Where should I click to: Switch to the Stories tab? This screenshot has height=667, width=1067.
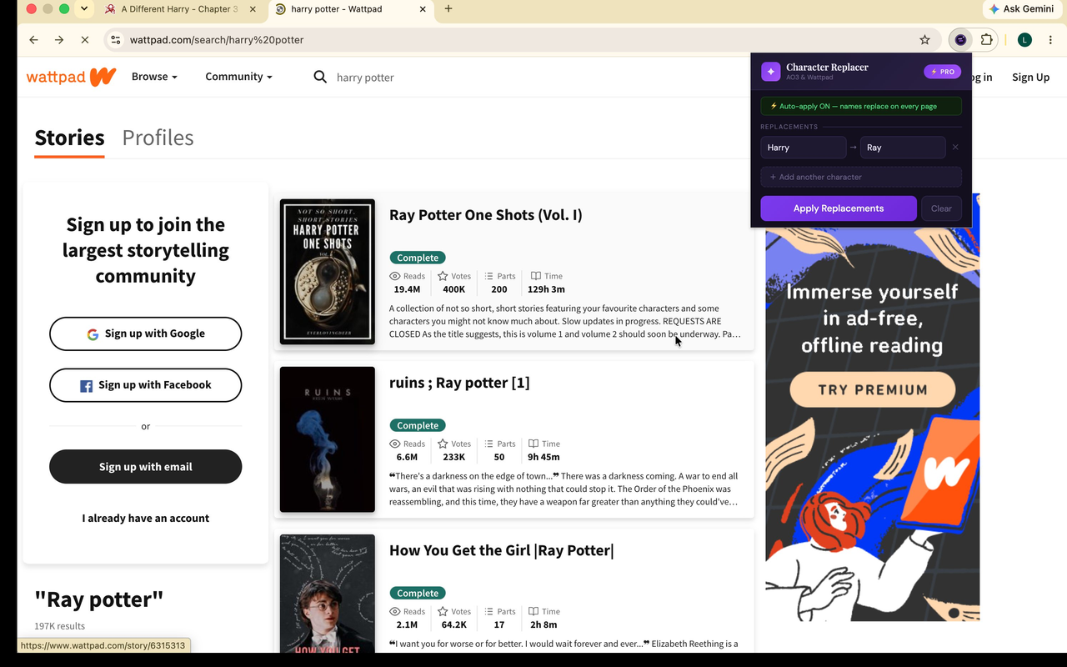coord(69,138)
